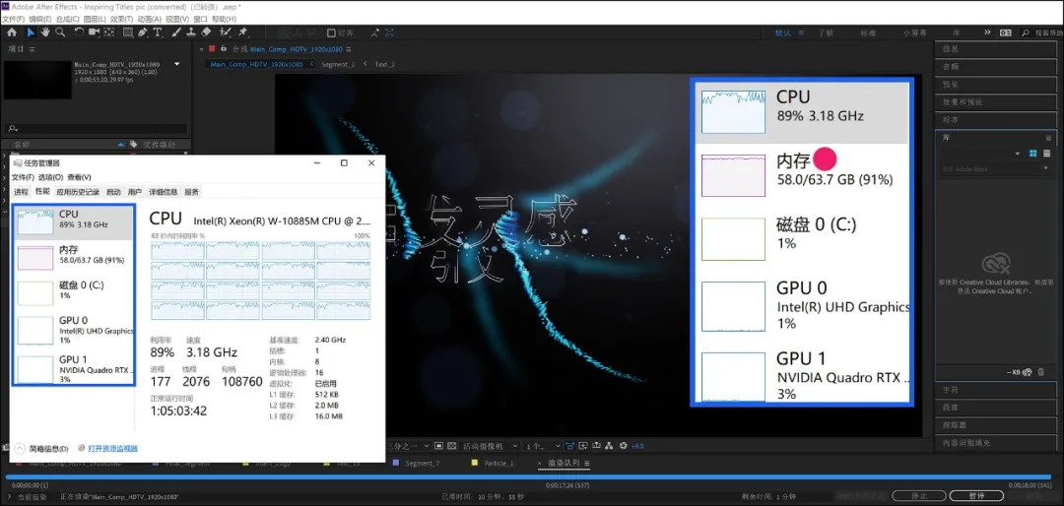
Task: Click the 打开资源监视器 link
Action: 112,448
